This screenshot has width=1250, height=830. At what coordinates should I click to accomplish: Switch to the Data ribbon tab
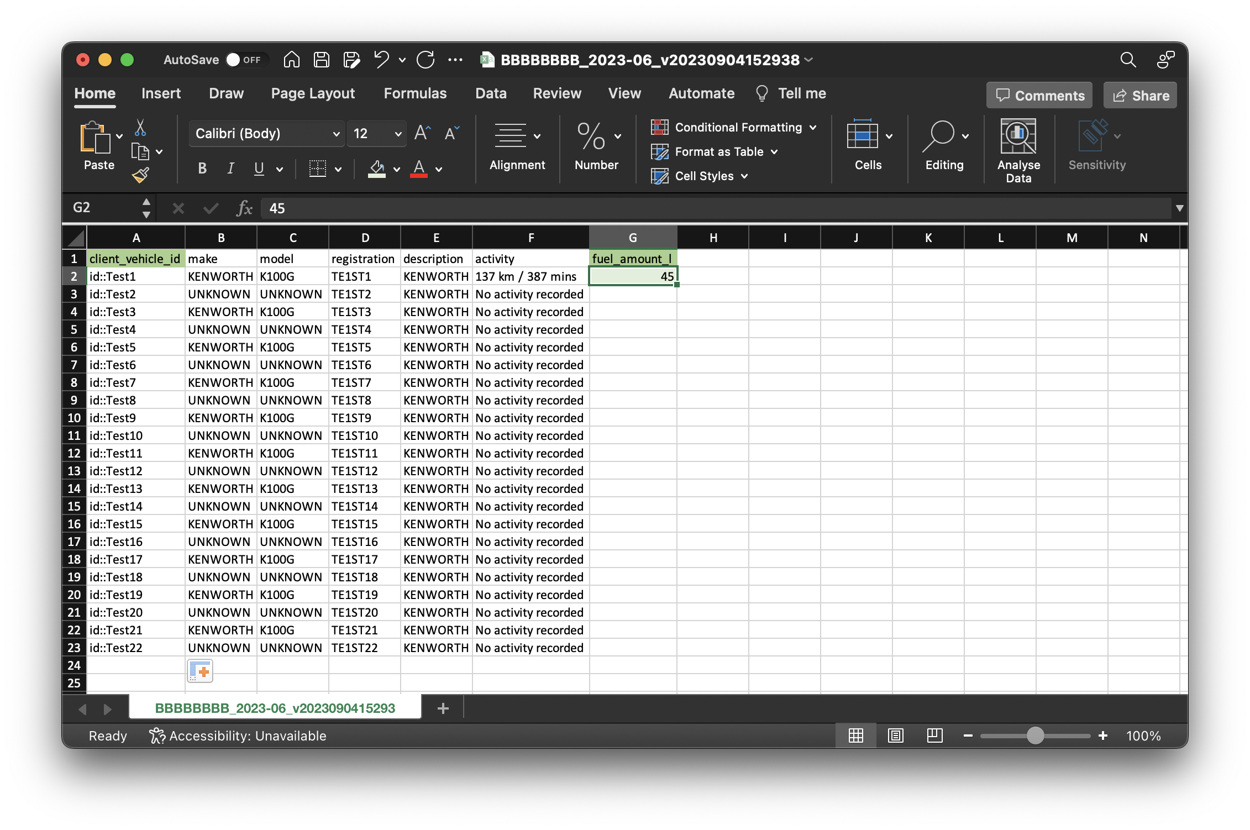tap(491, 93)
